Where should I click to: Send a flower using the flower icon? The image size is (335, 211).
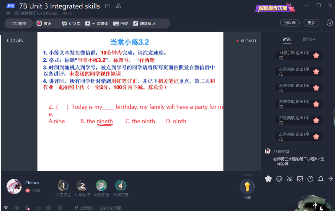[268, 179]
